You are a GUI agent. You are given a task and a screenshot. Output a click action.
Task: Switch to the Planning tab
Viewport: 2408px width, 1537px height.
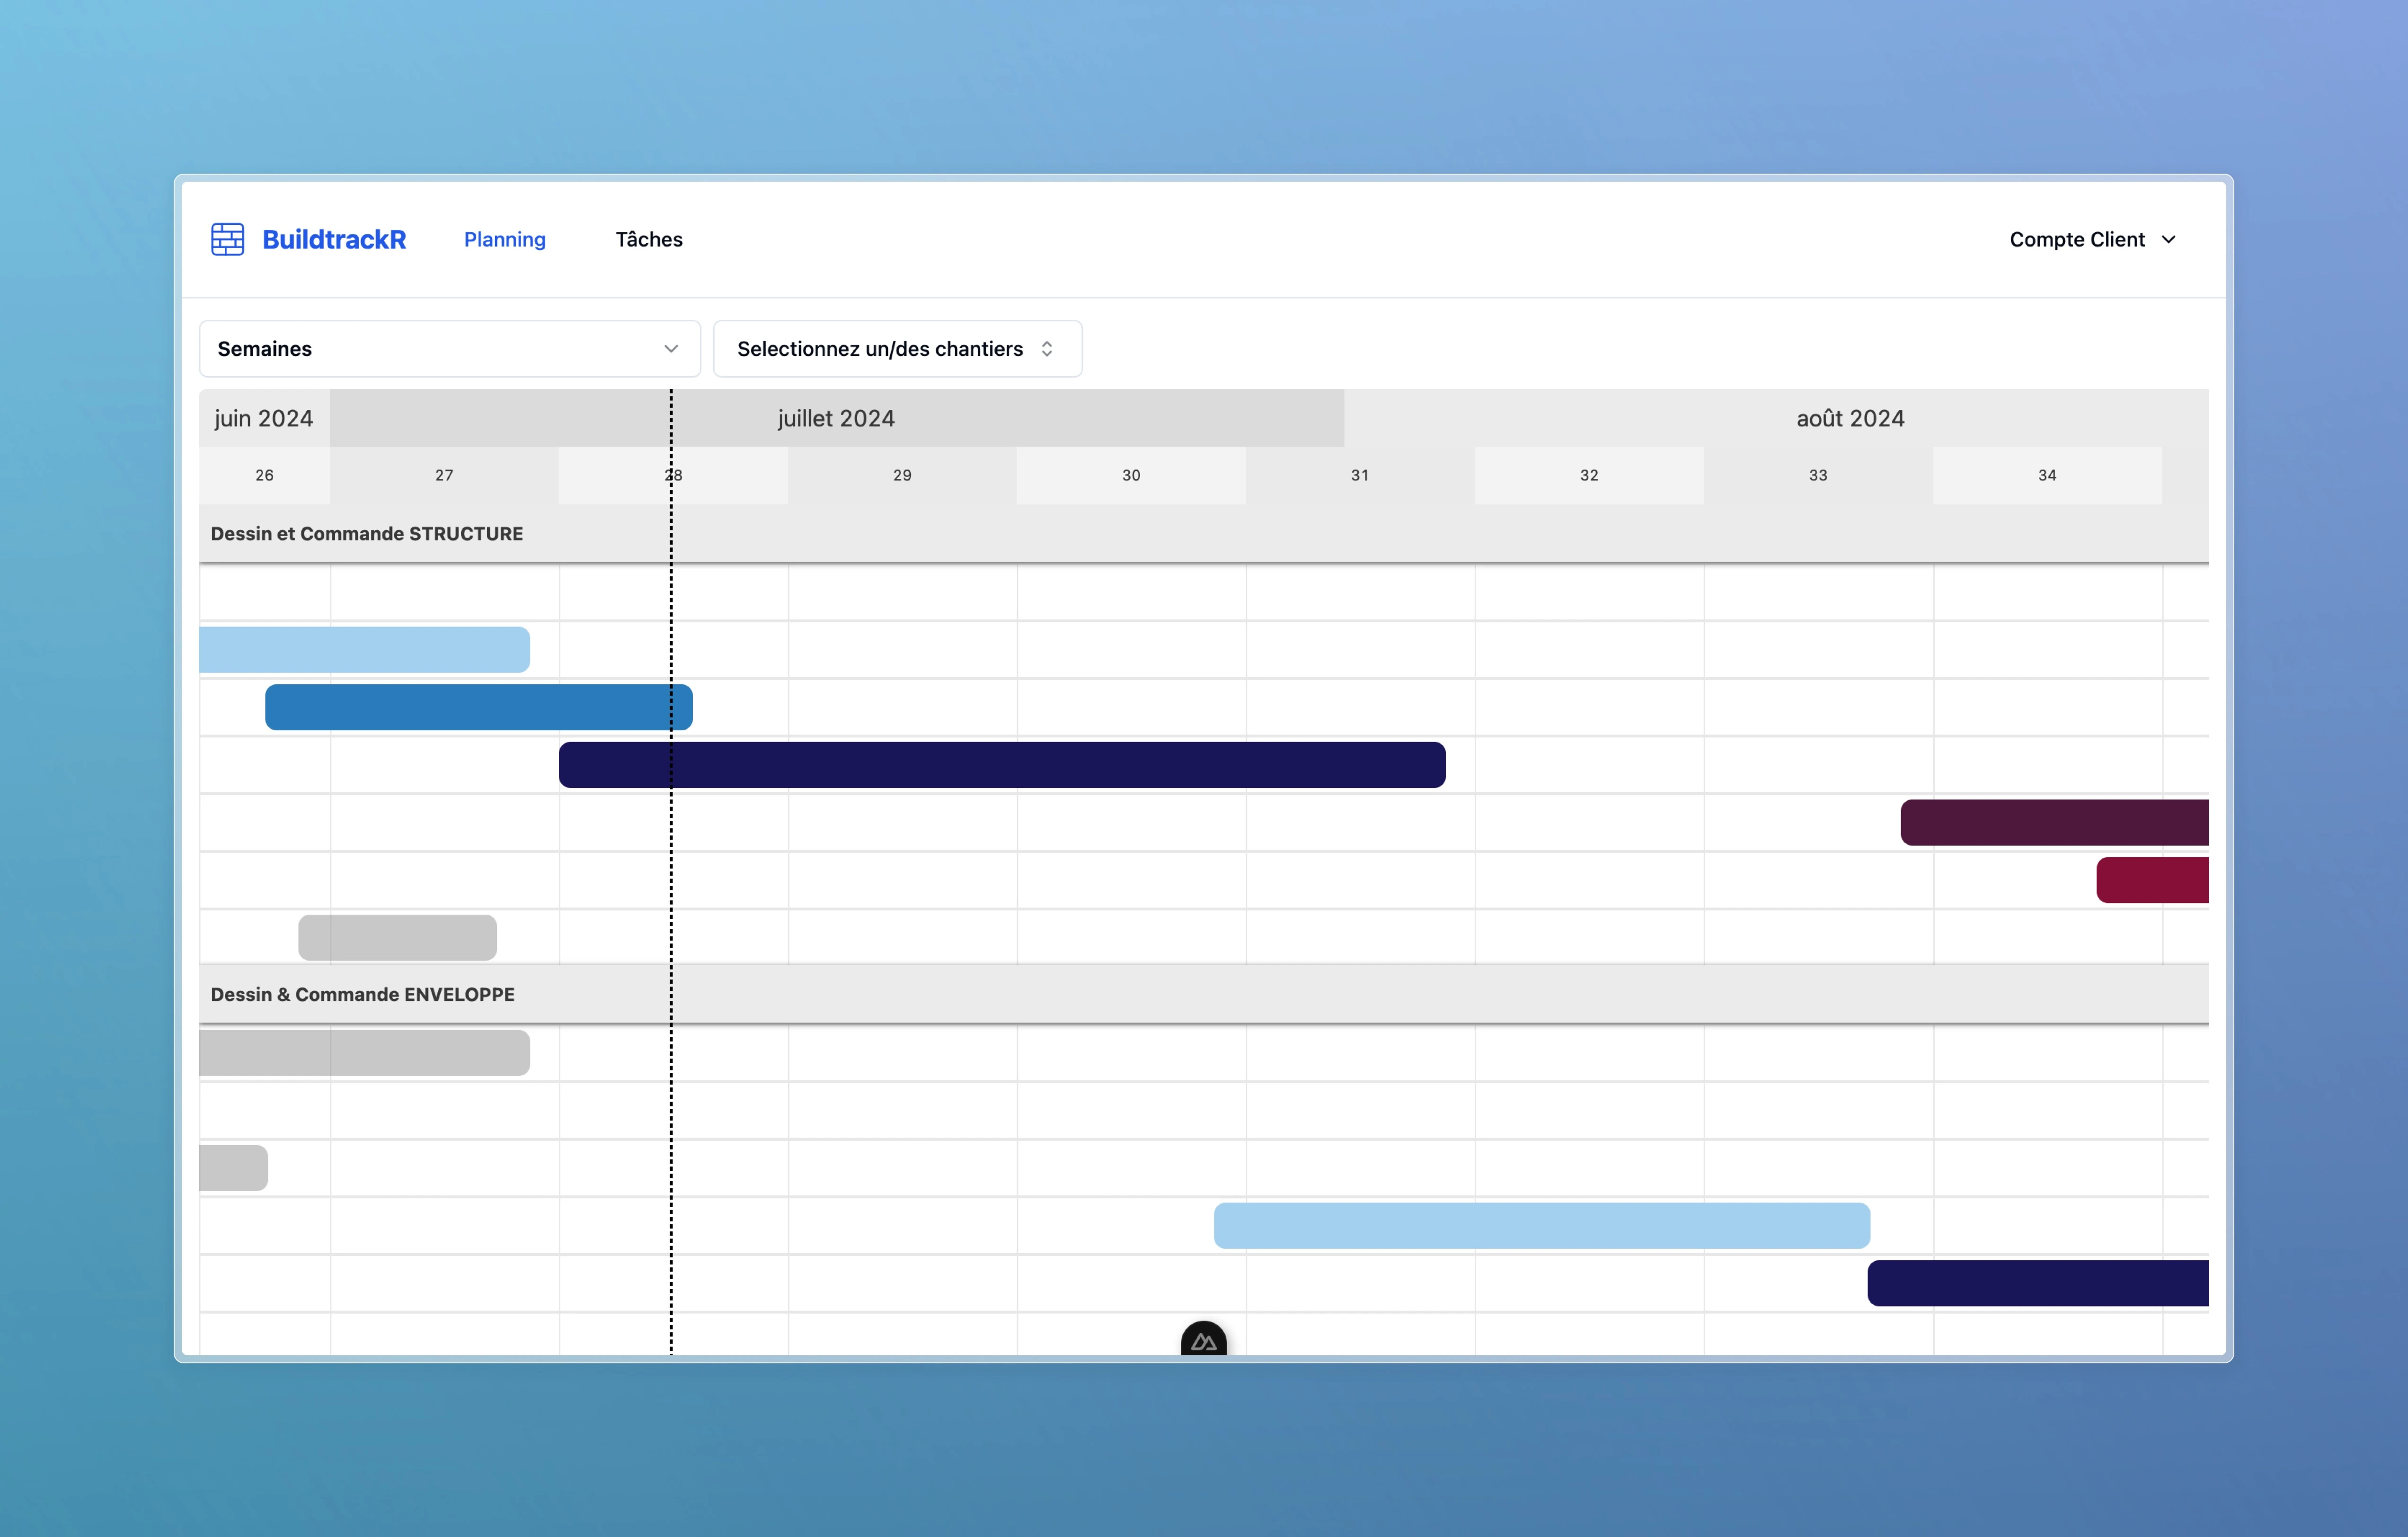(504, 239)
